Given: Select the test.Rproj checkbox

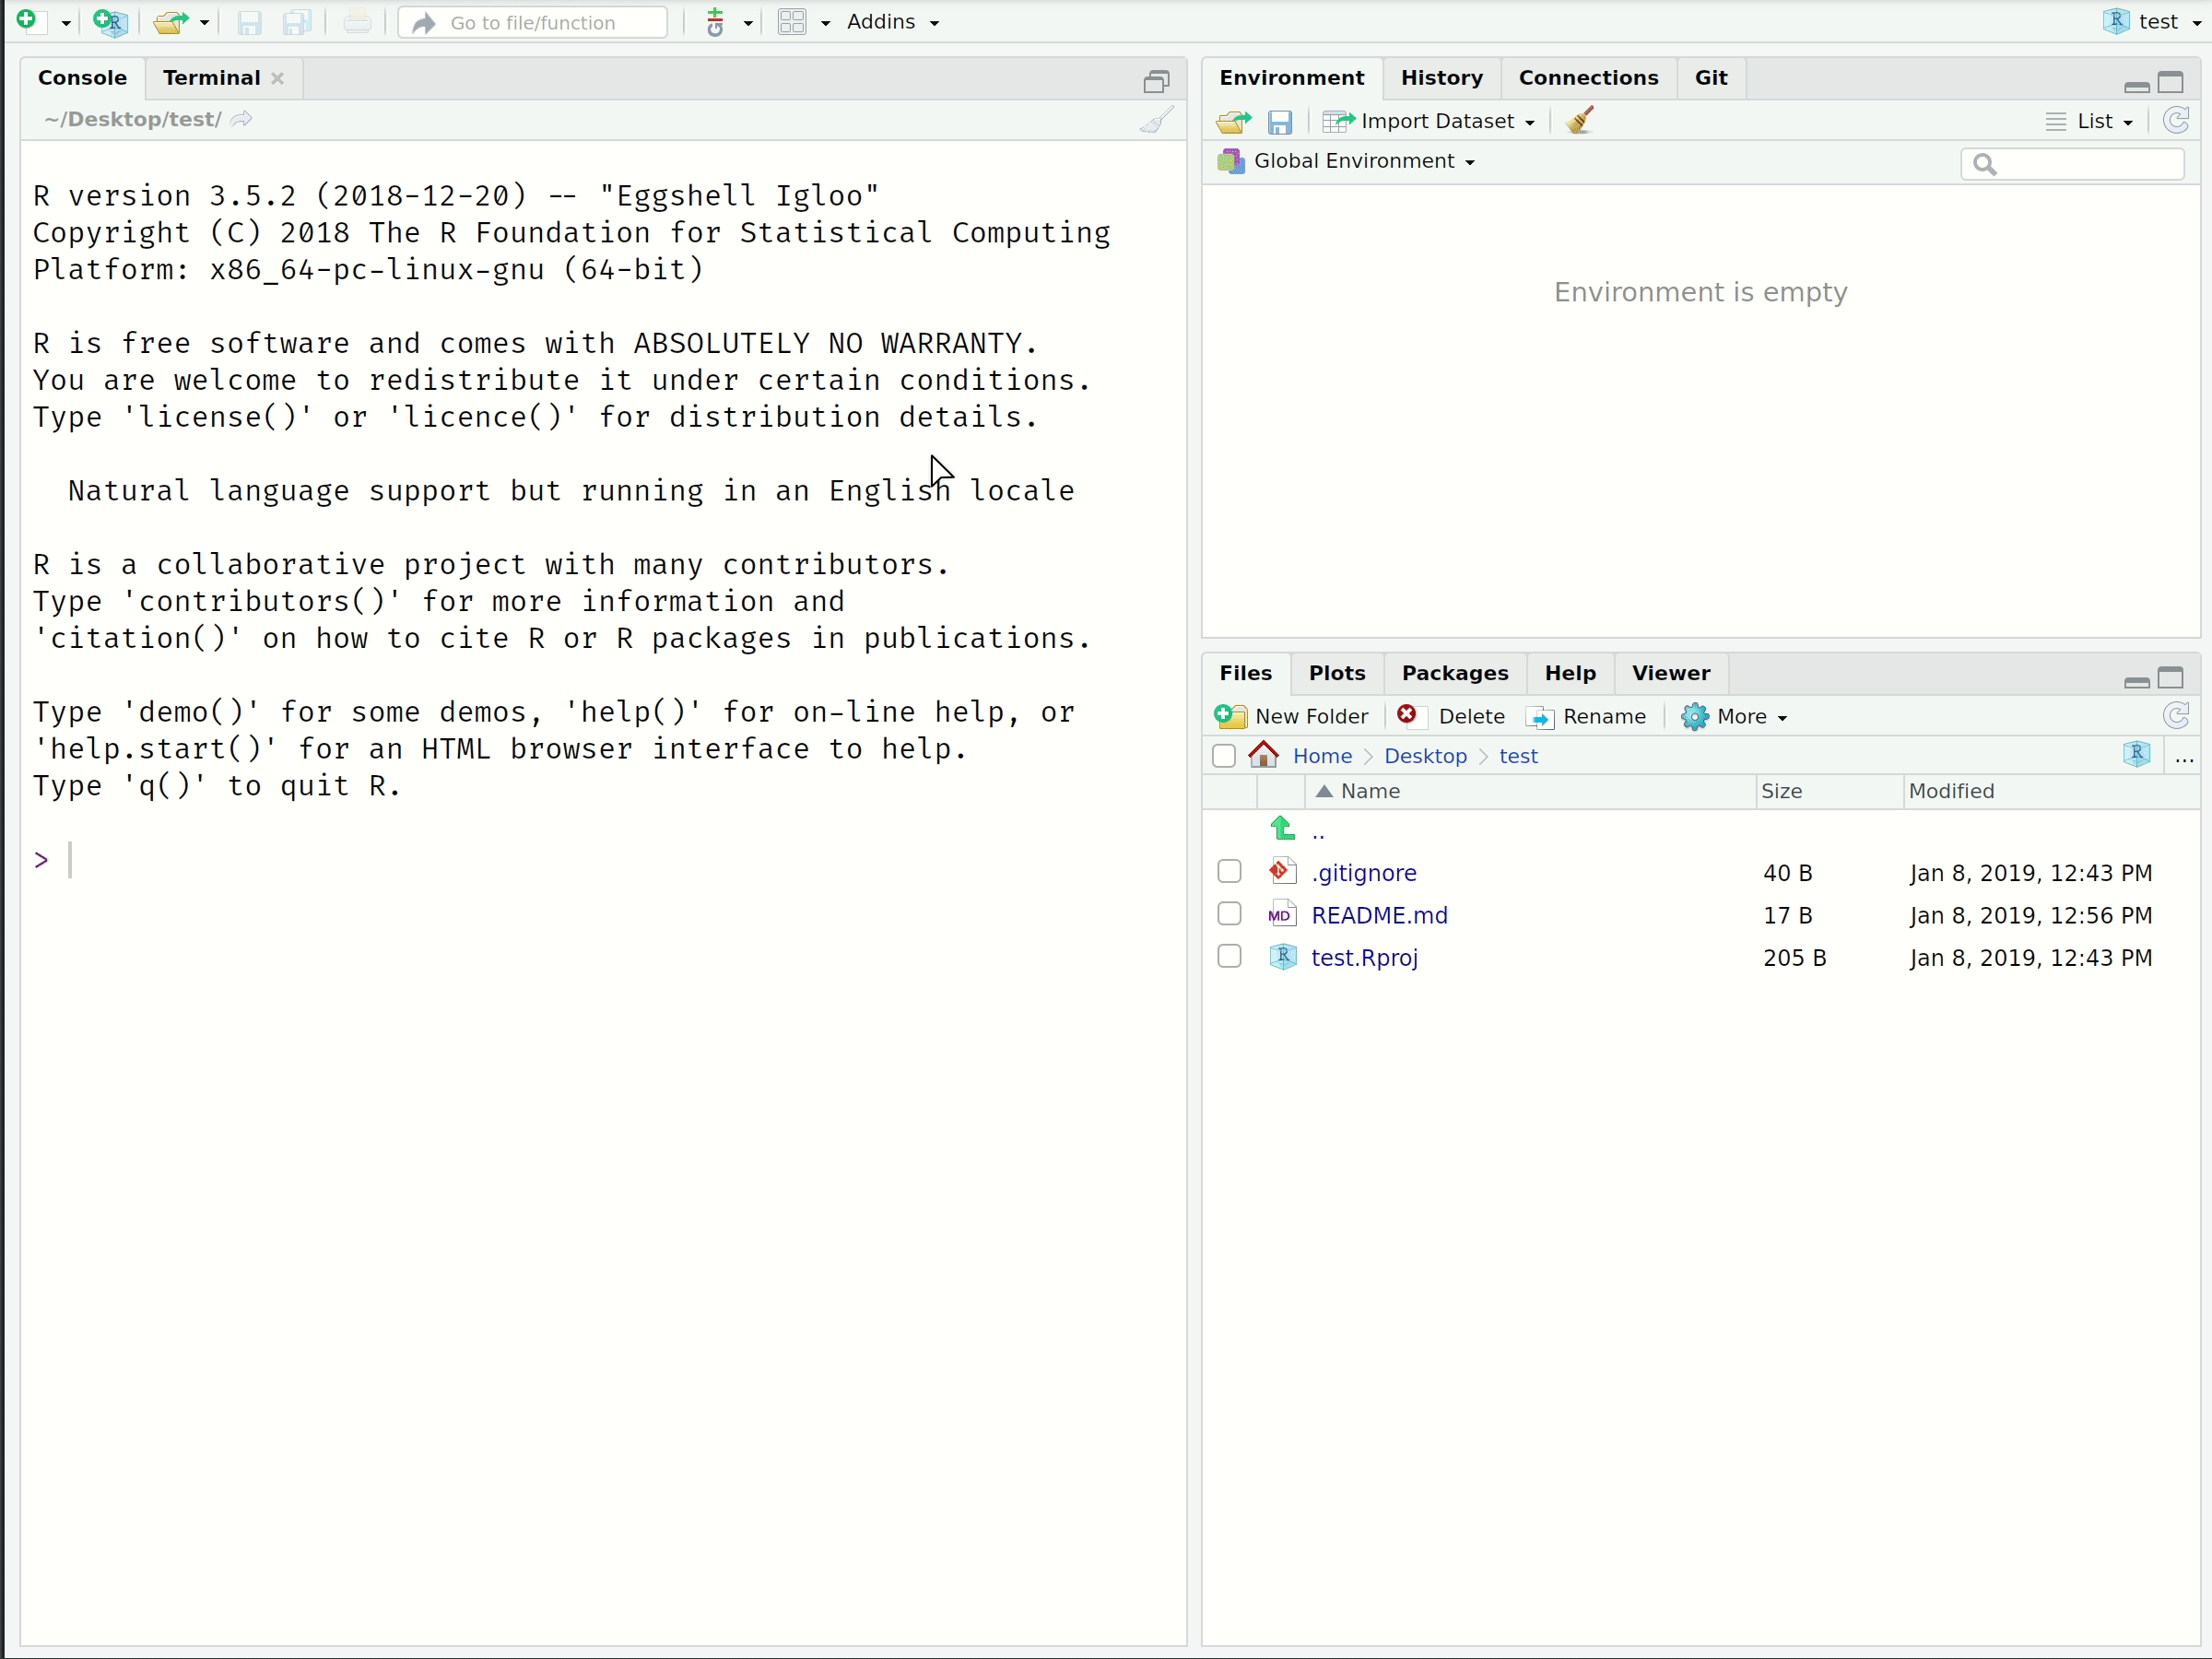Looking at the screenshot, I should [1229, 957].
